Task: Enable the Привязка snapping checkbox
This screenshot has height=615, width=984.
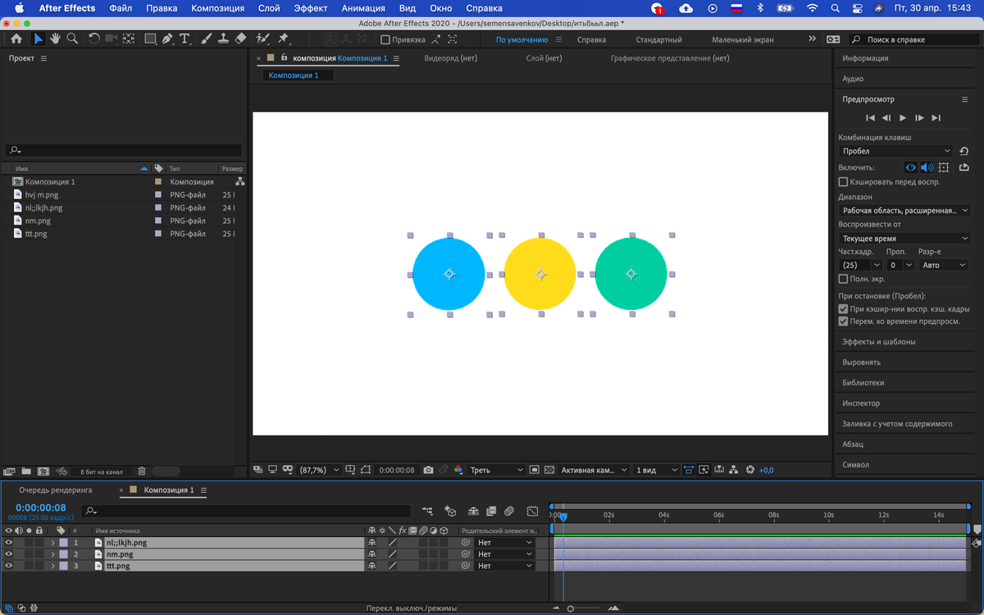Action: [385, 39]
